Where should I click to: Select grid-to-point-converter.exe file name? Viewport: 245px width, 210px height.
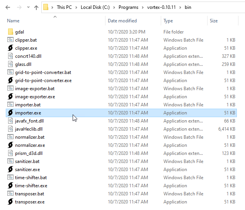pyautogui.click(x=43, y=81)
